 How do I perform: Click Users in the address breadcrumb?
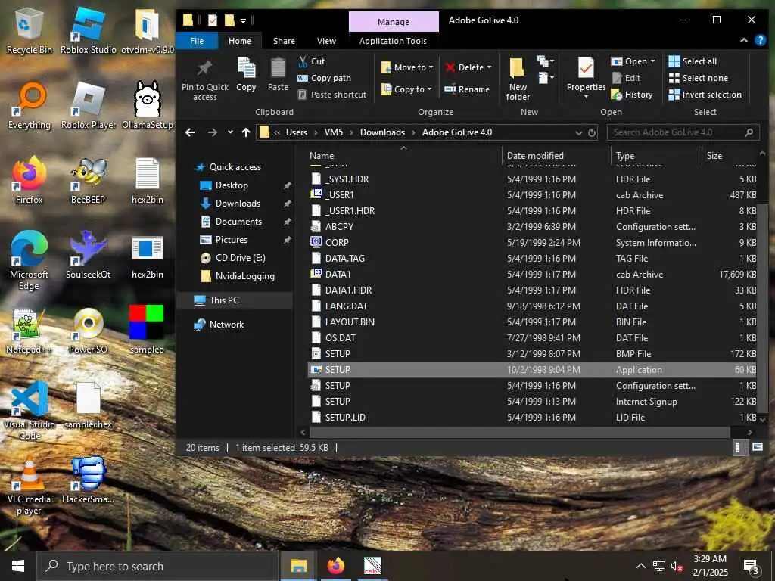[x=297, y=132]
